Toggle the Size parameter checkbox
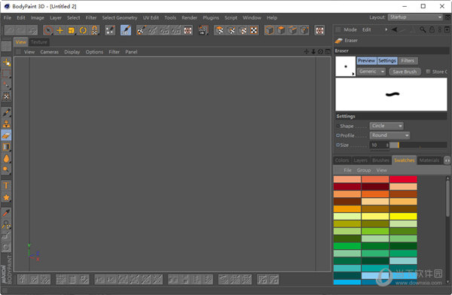 pos(337,145)
